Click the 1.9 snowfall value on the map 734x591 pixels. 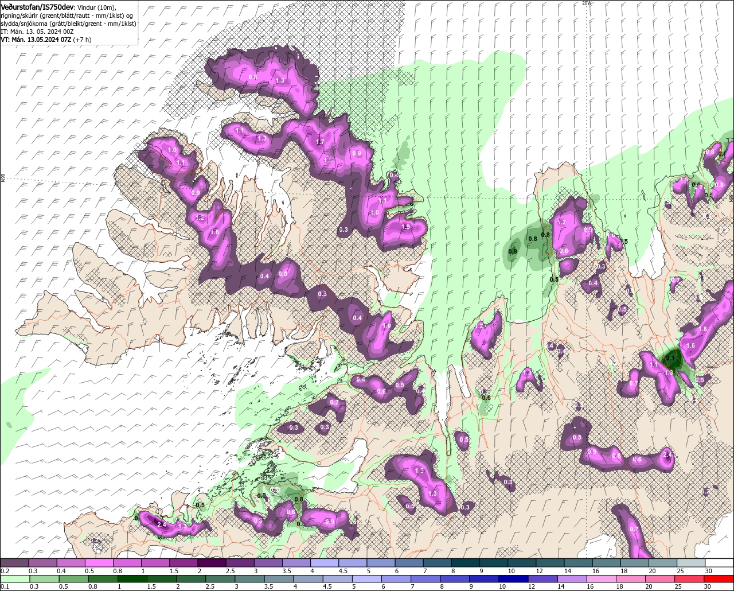click(405, 227)
